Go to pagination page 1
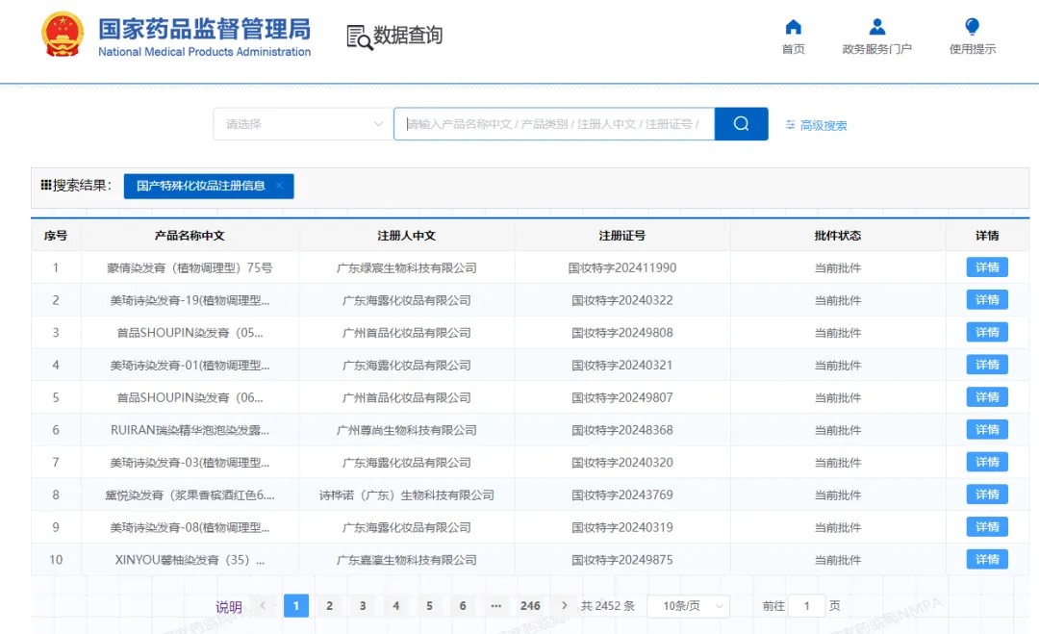The image size is (1039, 634). (x=296, y=605)
